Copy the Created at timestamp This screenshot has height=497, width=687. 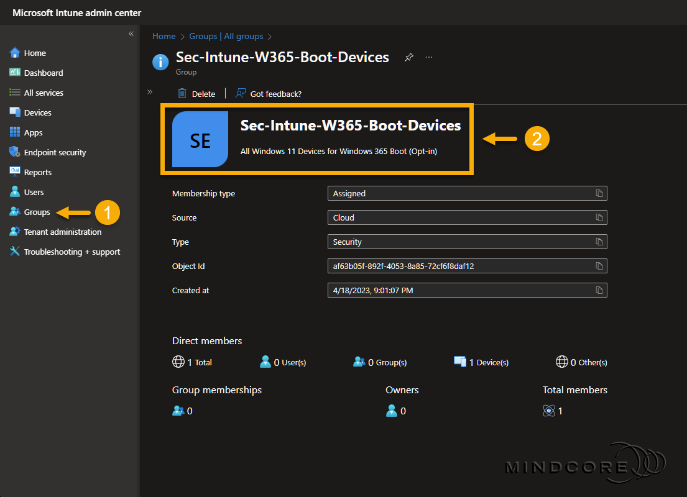(x=599, y=290)
